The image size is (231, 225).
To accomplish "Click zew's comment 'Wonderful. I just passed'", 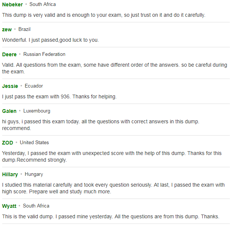I will 50,40.
